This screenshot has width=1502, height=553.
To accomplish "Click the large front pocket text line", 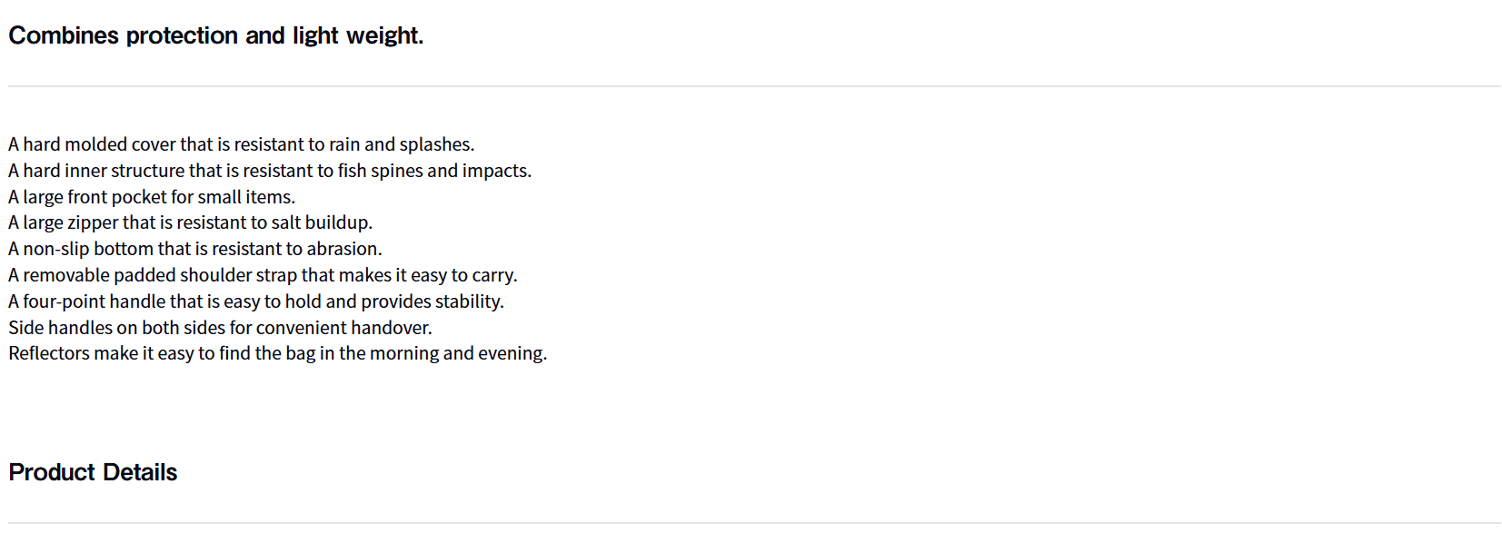I will coord(152,197).
